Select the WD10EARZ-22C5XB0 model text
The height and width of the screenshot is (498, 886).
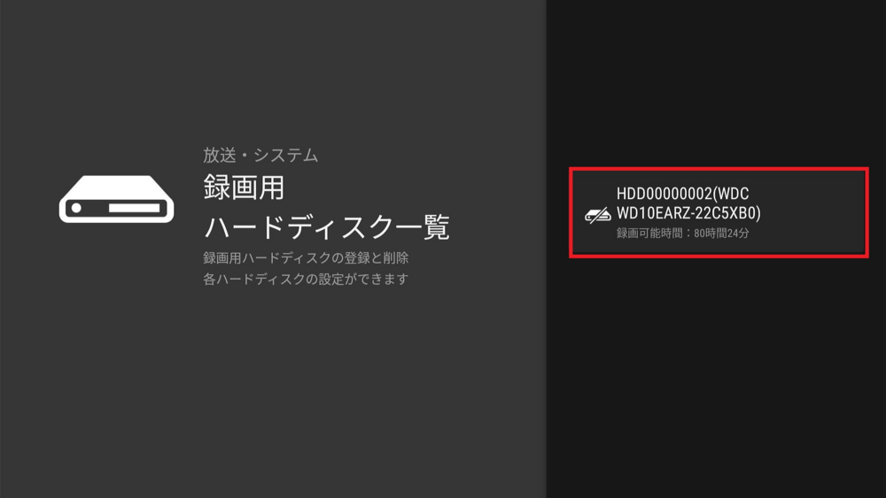(x=688, y=213)
